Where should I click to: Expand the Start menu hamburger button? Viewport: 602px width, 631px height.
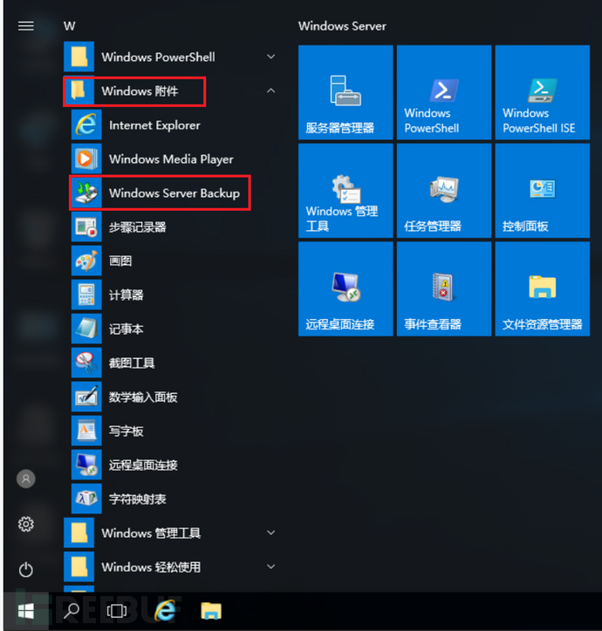click(x=26, y=26)
